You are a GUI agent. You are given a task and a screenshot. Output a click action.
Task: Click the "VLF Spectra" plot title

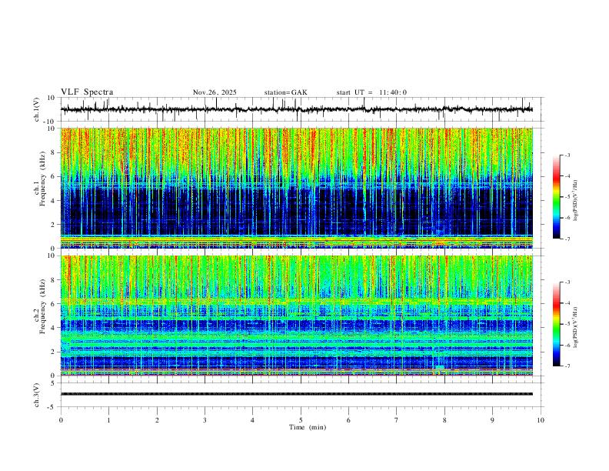(x=87, y=92)
